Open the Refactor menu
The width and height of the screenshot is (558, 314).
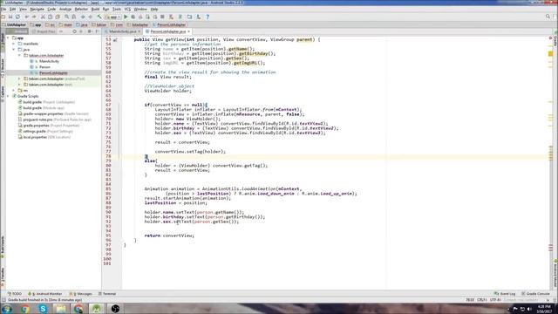[81, 9]
